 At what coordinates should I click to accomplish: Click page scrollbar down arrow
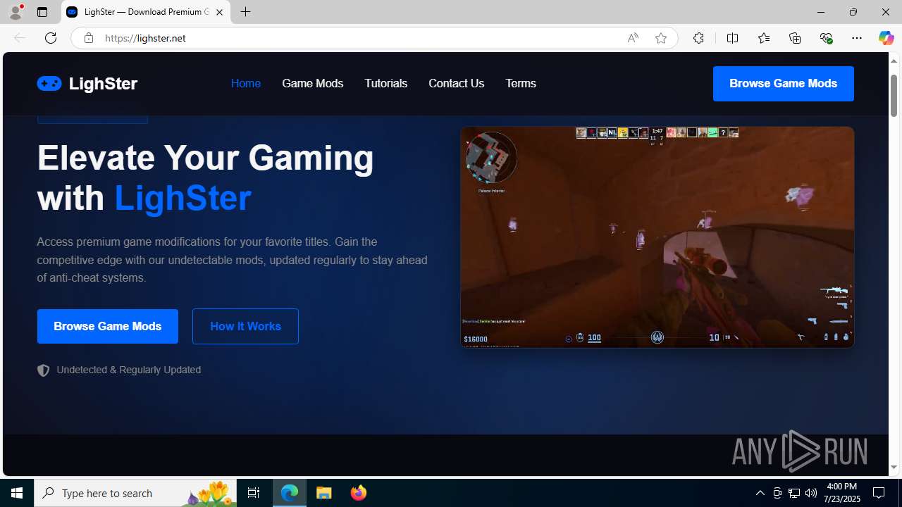click(x=894, y=467)
